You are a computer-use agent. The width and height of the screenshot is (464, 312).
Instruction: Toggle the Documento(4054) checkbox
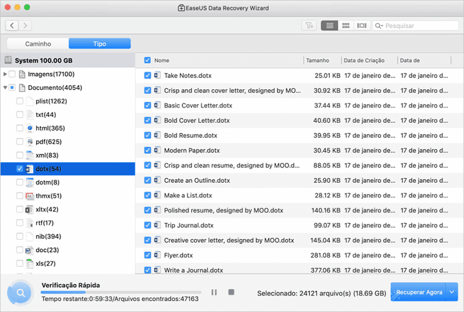[x=12, y=88]
